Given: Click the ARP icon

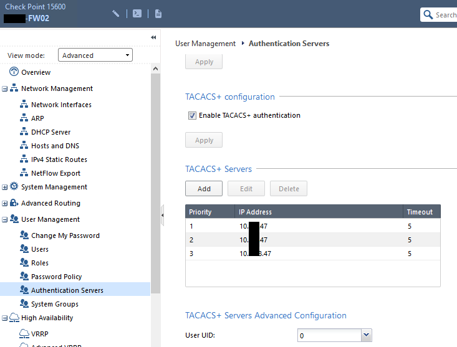Looking at the screenshot, I should (x=24, y=118).
